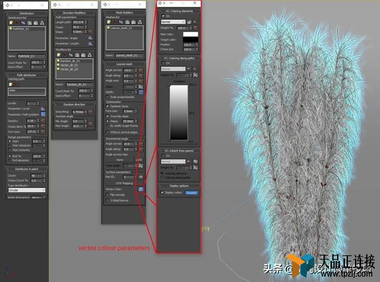Collapse the Random direction rollout header
Image resolution: width=380 pixels, height=282 pixels.
tap(74, 104)
